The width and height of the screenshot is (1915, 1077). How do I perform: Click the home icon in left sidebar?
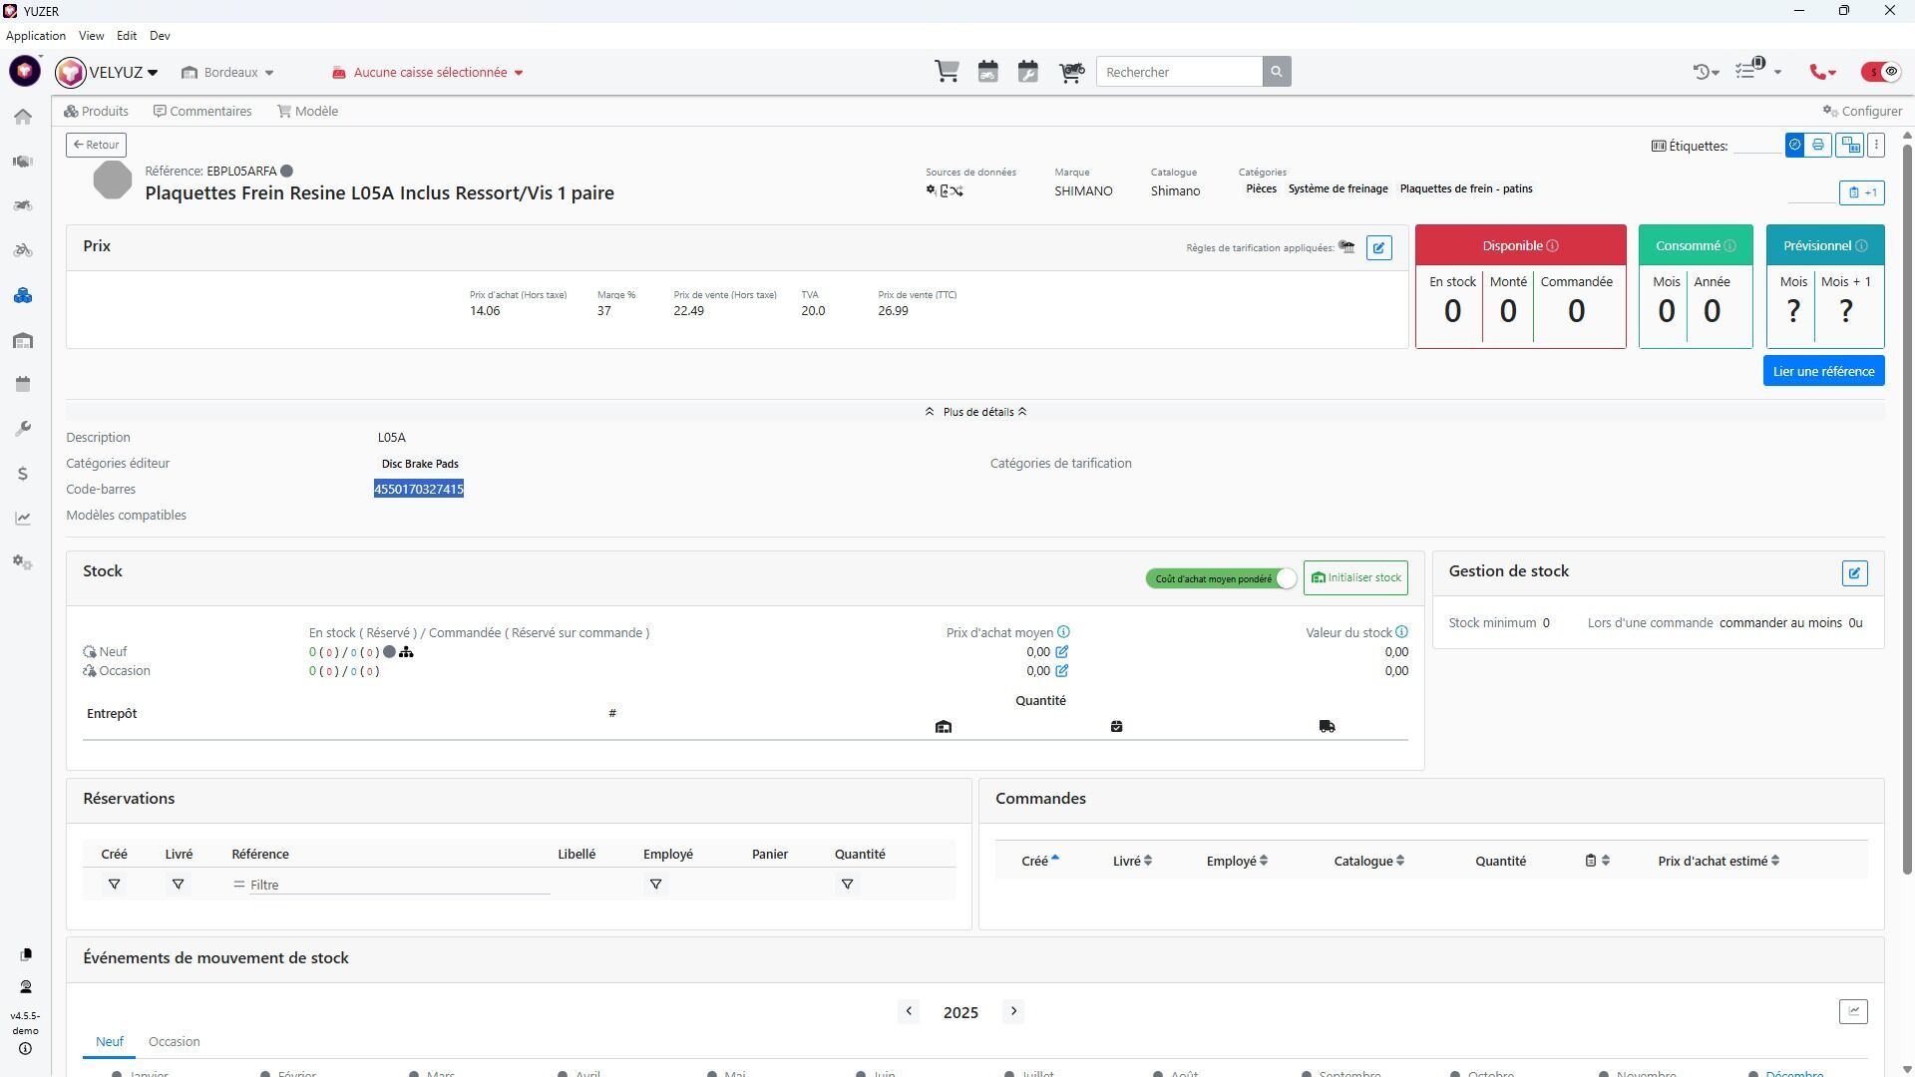[23, 117]
